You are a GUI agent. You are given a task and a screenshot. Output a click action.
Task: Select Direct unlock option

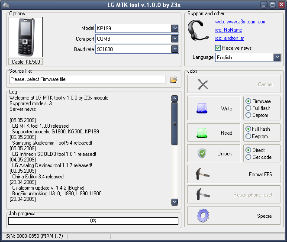(x=248, y=150)
